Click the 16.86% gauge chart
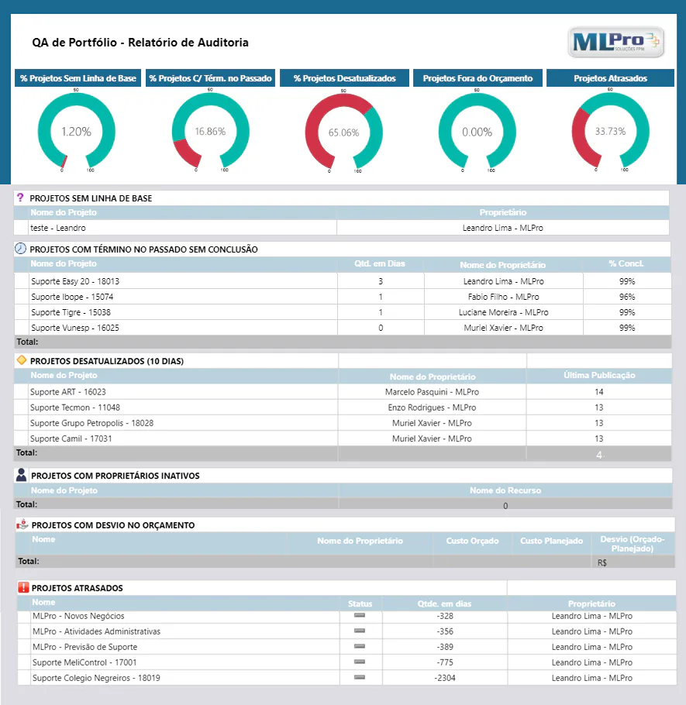Viewport: 686px width, 705px height. (x=210, y=131)
